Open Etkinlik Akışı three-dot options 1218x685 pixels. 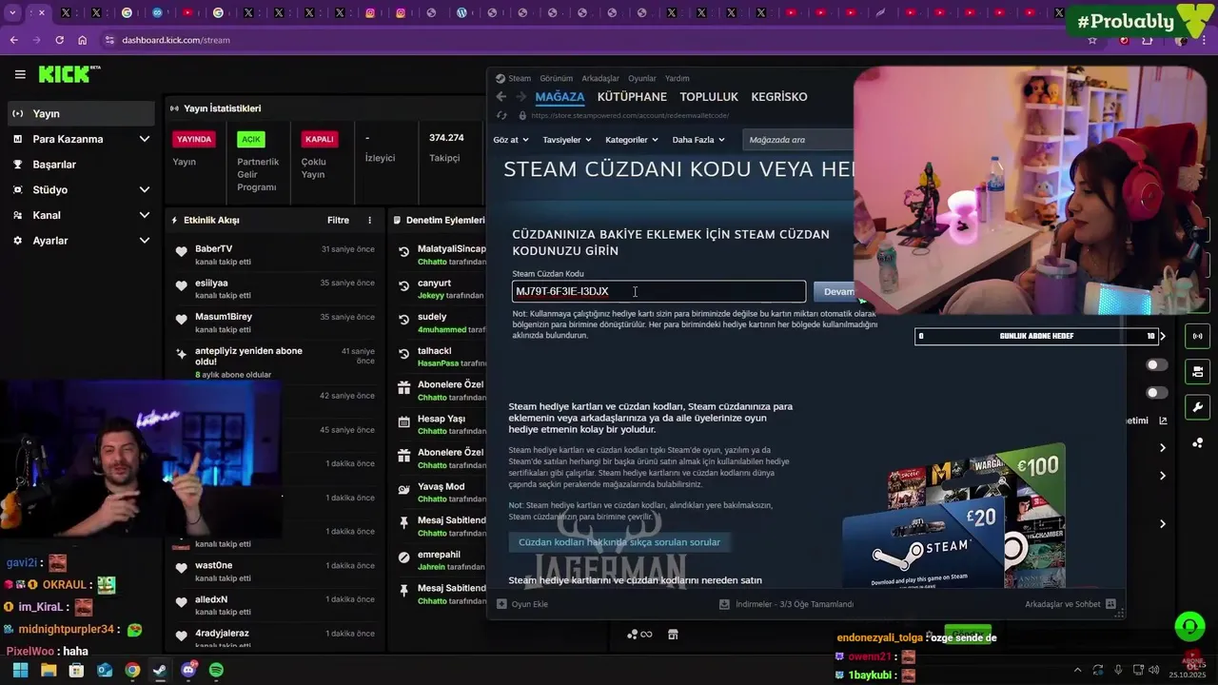(370, 220)
